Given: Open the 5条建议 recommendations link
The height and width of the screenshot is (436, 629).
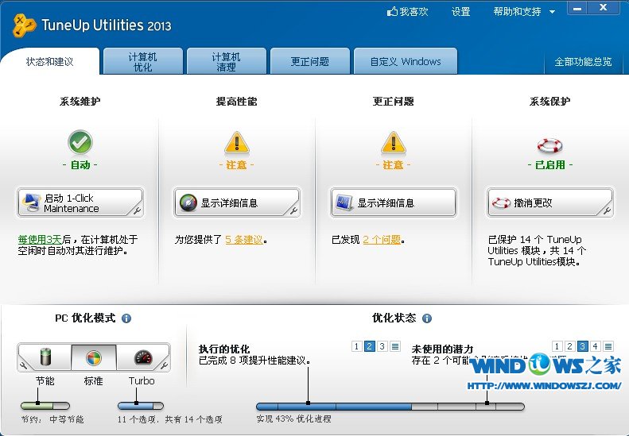Looking at the screenshot, I should (x=243, y=239).
